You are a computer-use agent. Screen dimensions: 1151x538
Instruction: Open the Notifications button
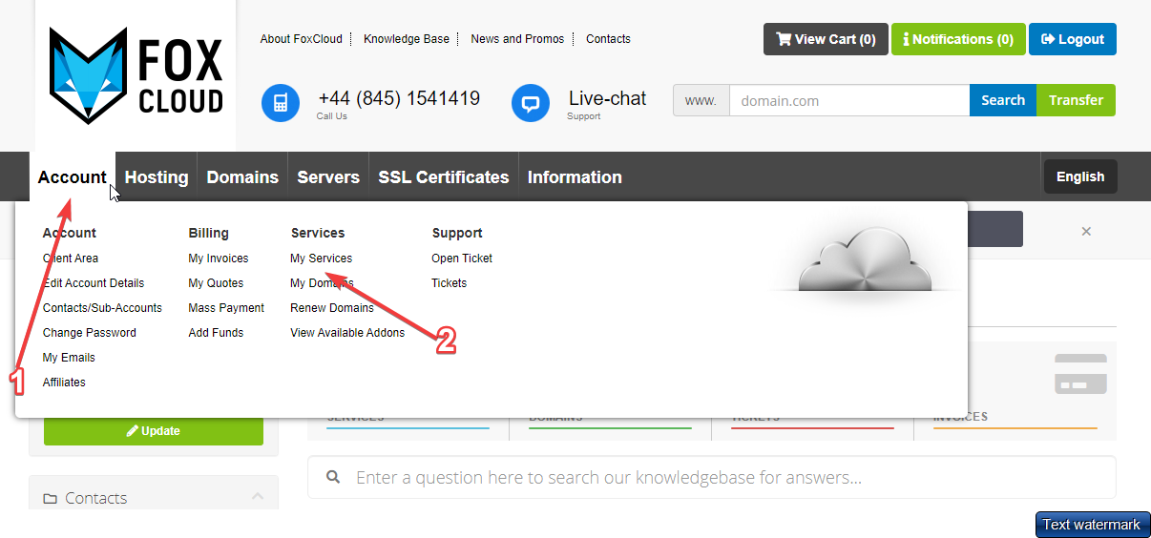tap(958, 39)
